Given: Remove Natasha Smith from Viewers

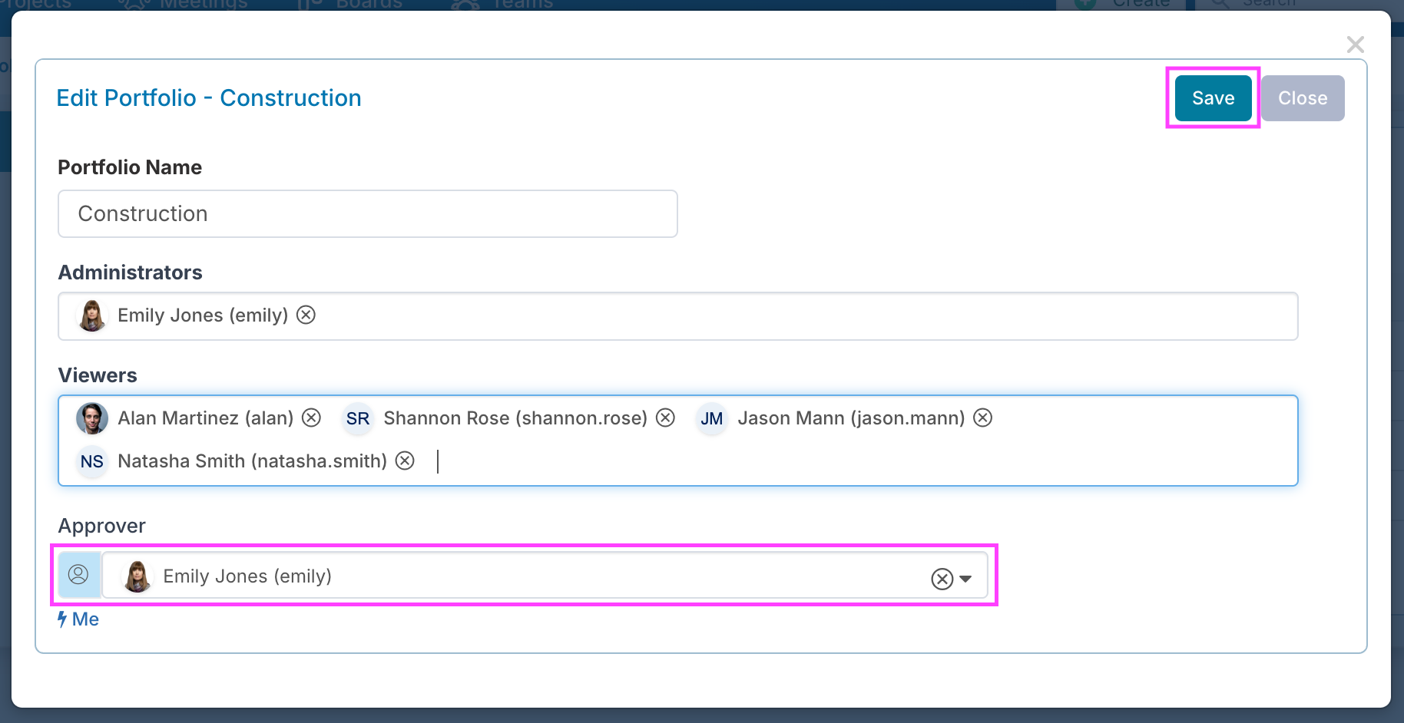Looking at the screenshot, I should coord(405,461).
